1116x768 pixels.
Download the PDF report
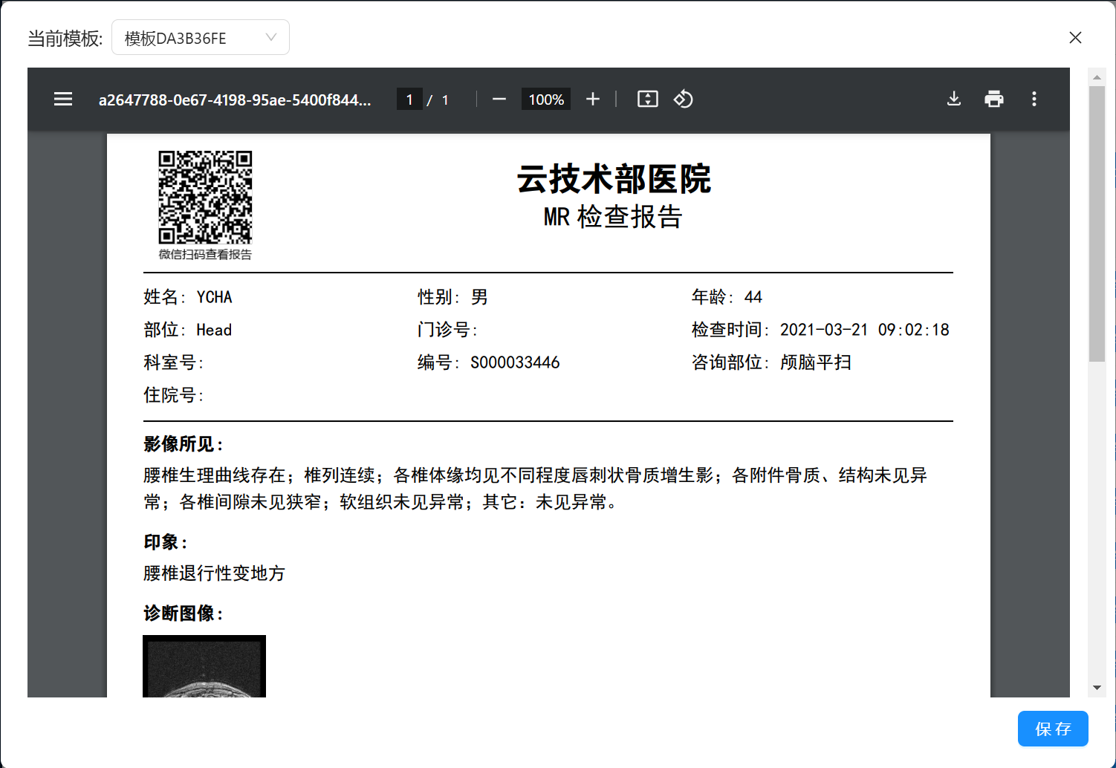point(954,100)
